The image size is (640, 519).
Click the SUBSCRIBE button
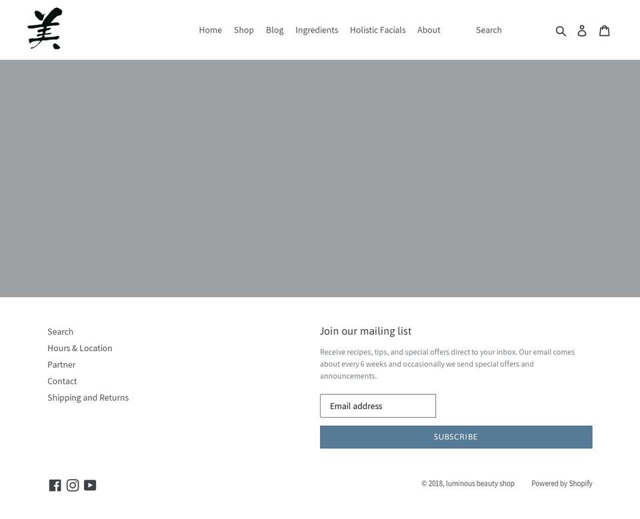(456, 437)
